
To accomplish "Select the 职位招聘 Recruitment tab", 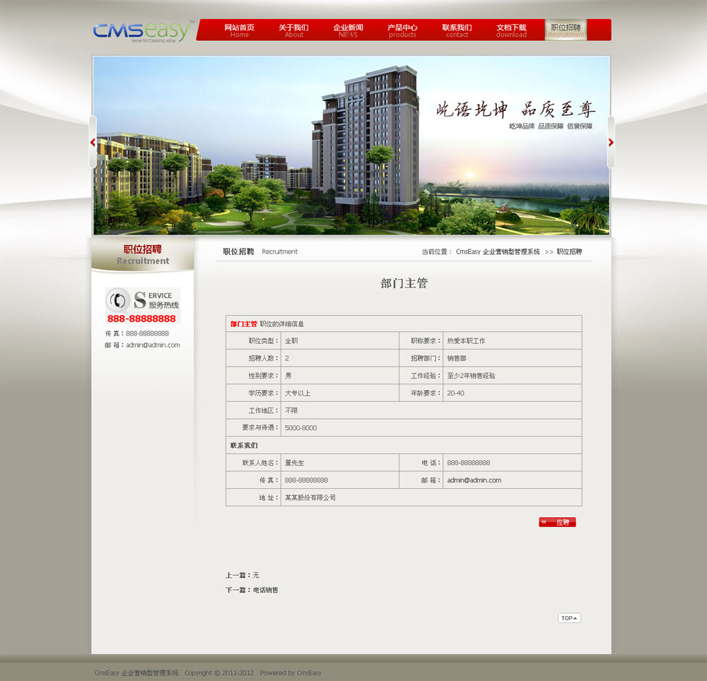I will click(566, 30).
